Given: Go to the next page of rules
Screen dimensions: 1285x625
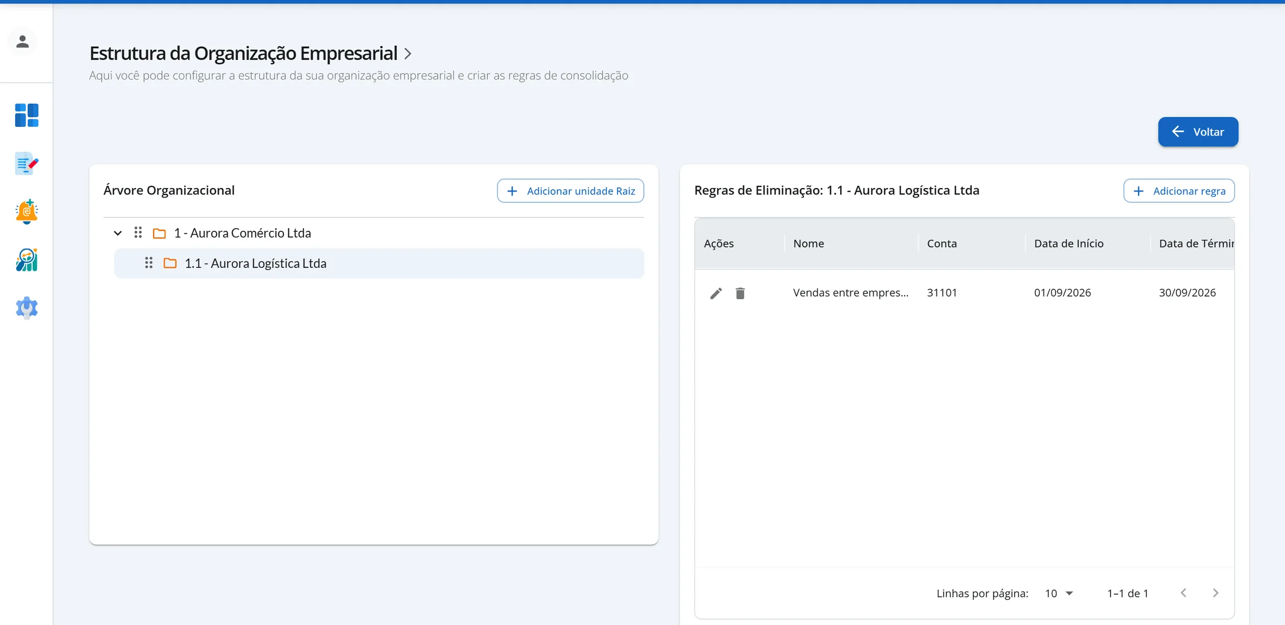Looking at the screenshot, I should point(1215,593).
